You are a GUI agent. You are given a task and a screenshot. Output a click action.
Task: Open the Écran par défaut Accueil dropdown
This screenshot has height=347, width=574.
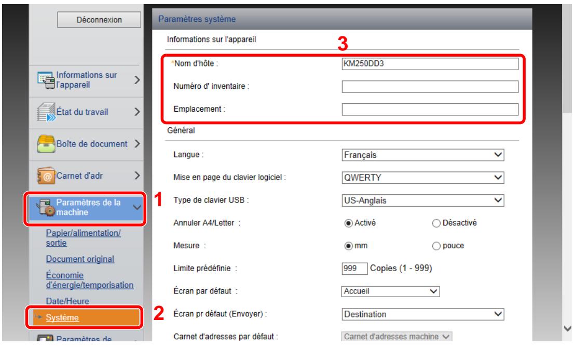390,291
